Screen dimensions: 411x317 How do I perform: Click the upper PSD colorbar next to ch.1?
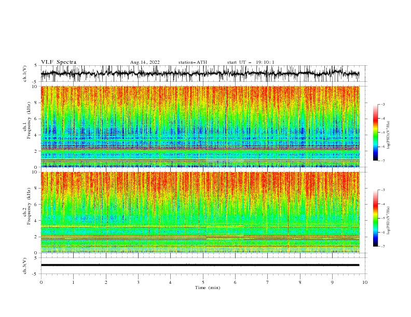pos(375,133)
